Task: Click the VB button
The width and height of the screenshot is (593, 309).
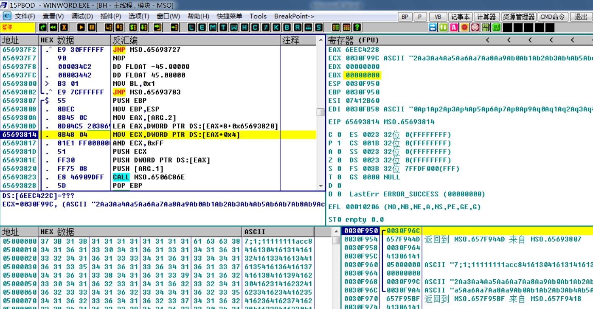Action: coord(438,17)
